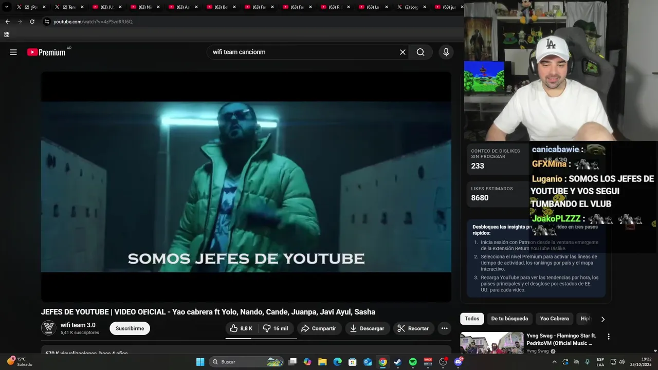Run search with the magnifier button
This screenshot has height=370, width=658.
[421, 52]
